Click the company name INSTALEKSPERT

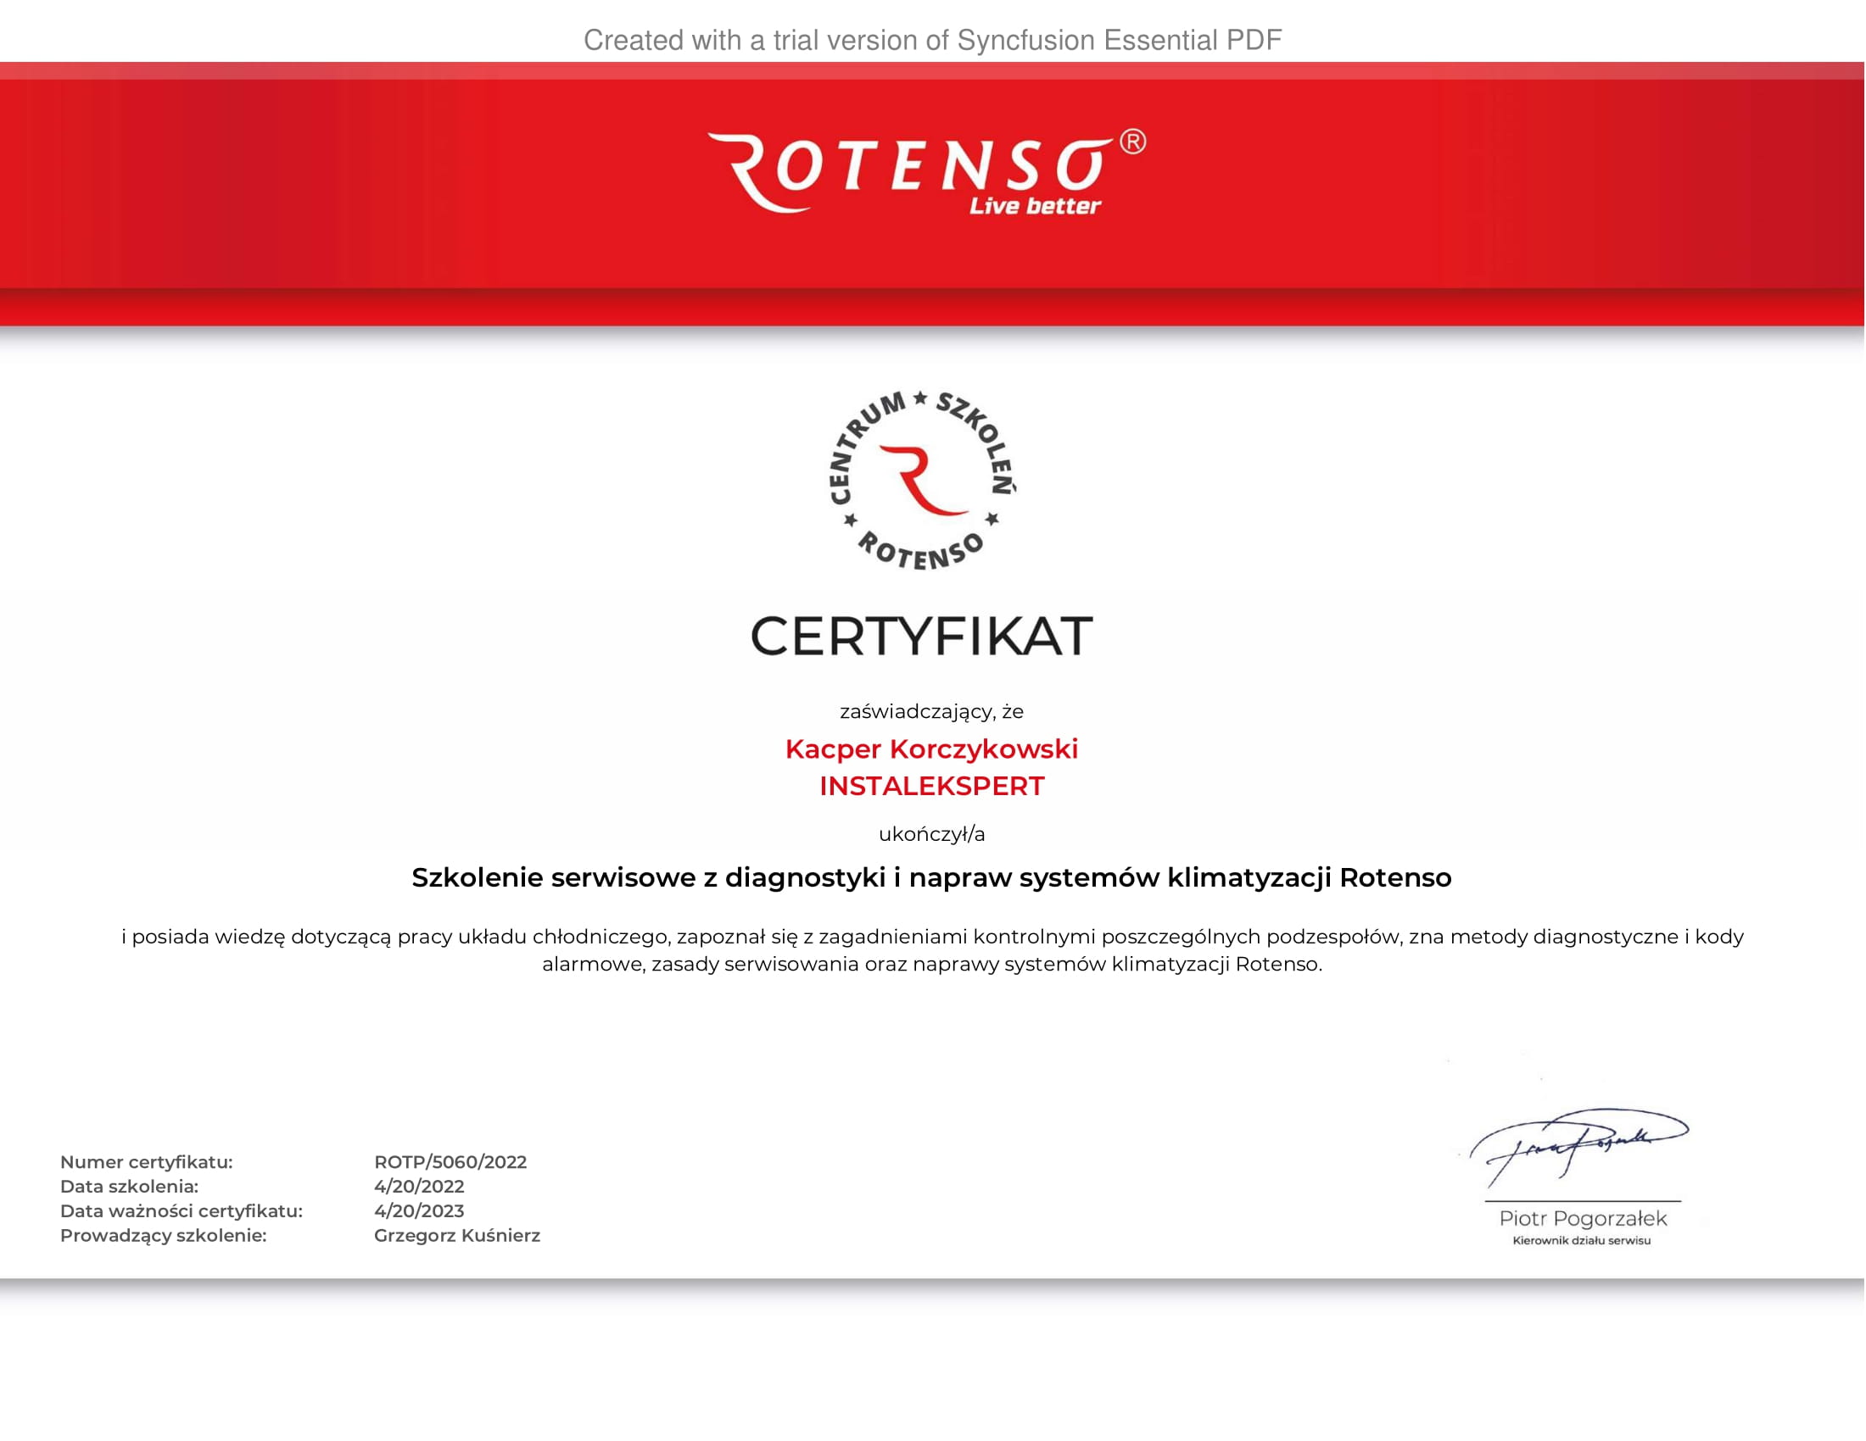point(931,787)
